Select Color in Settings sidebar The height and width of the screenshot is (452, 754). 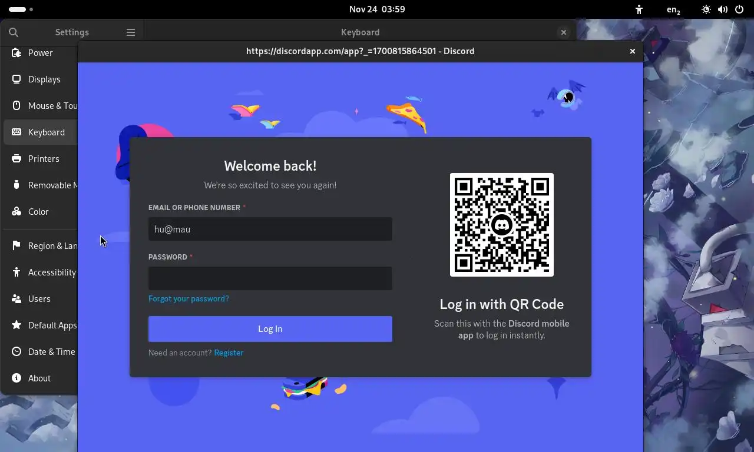point(41,212)
